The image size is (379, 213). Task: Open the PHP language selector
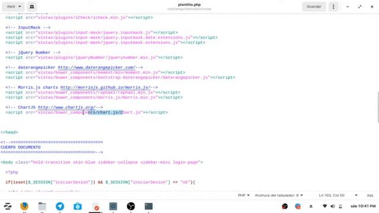pos(243,195)
